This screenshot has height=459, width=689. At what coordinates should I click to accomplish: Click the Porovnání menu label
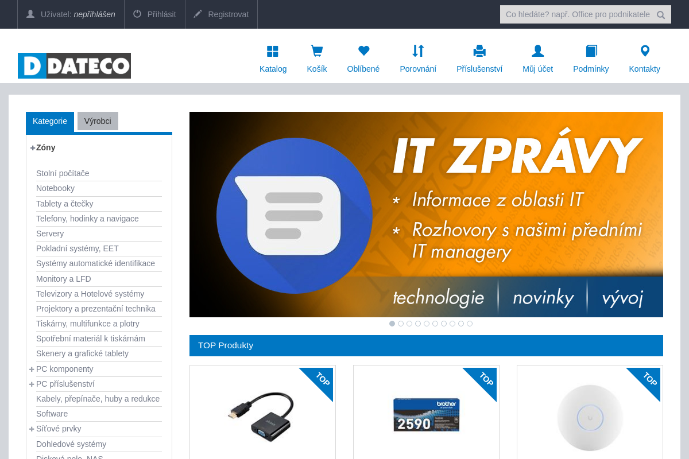tap(418, 69)
